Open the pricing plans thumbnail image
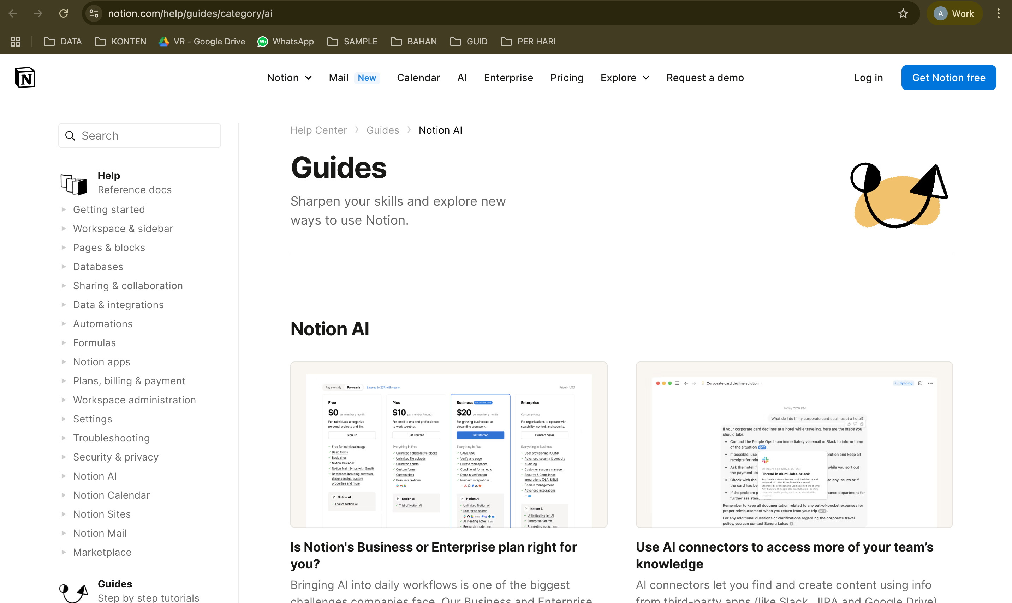The image size is (1012, 603). [449, 445]
